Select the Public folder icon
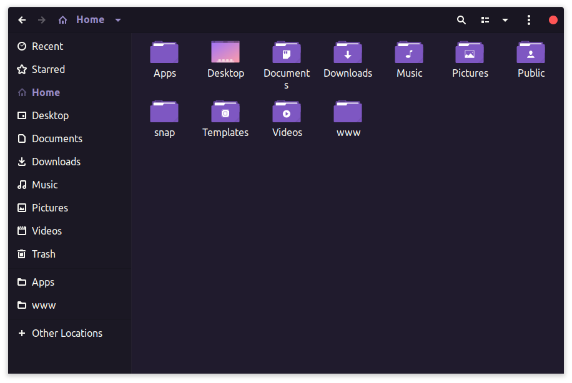This screenshot has height=383, width=572. click(531, 52)
